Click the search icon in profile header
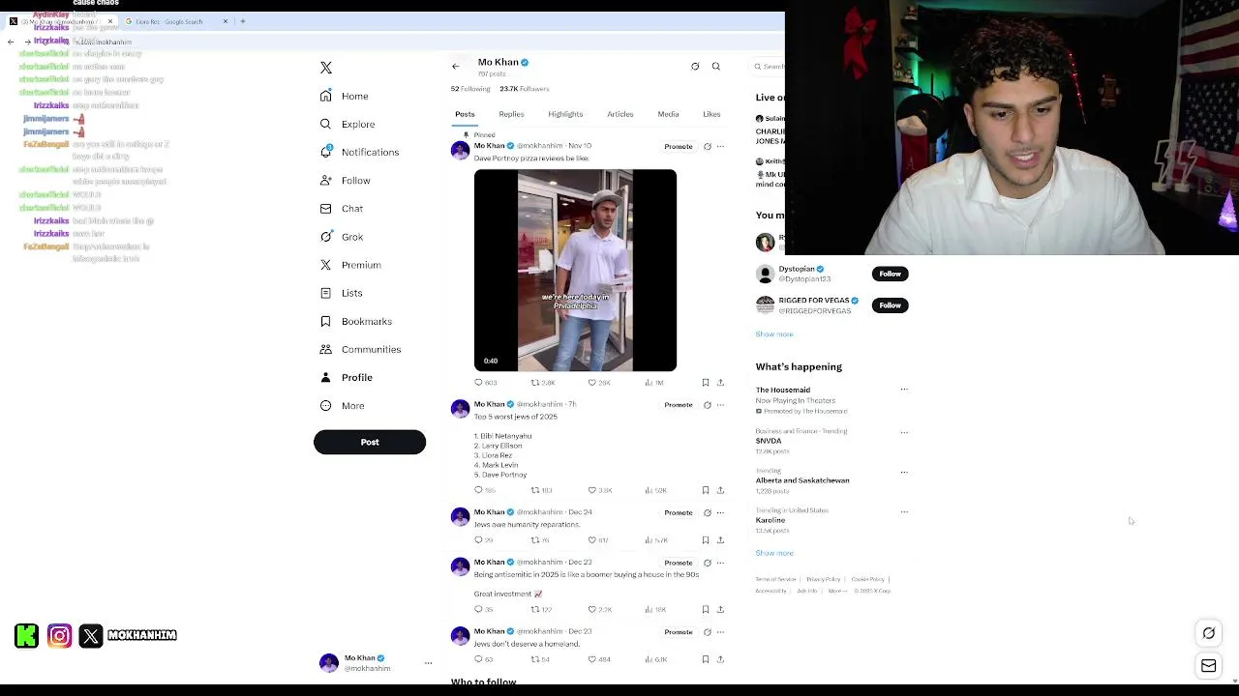The height and width of the screenshot is (696, 1239). (x=716, y=67)
